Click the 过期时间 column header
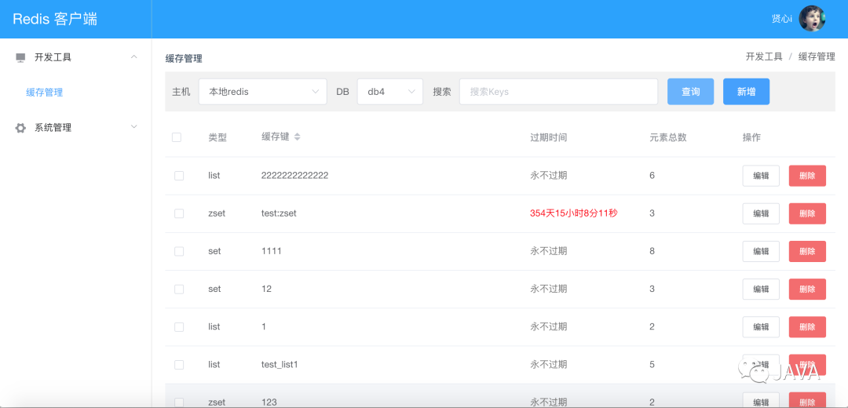This screenshot has width=848, height=408. coord(548,138)
